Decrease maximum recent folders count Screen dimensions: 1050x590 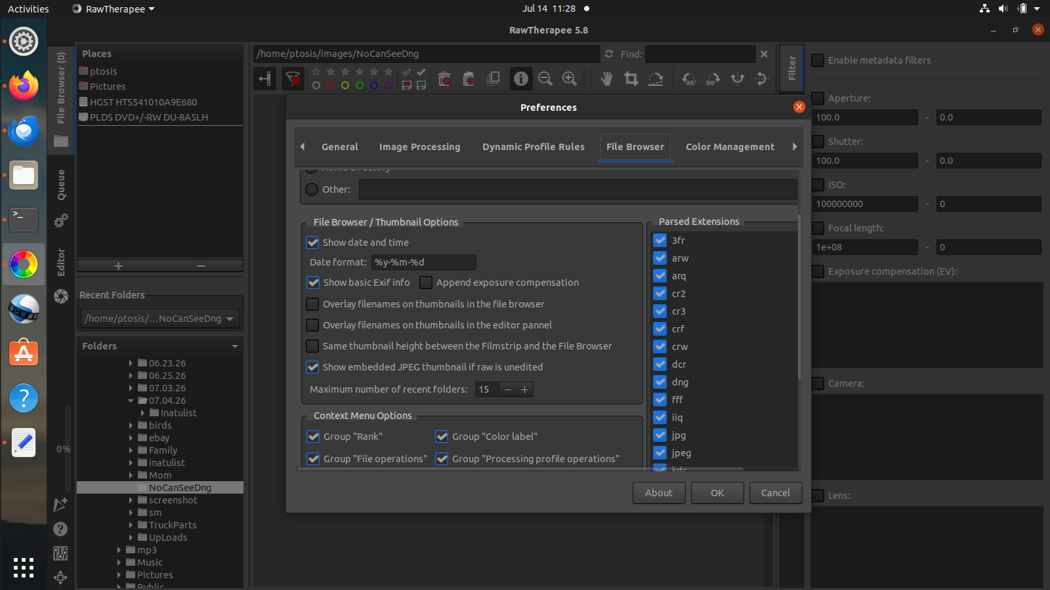coord(508,389)
